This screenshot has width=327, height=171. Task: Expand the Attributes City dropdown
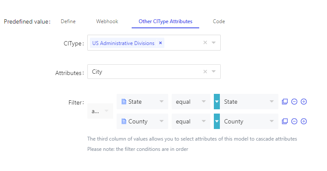pyautogui.click(x=213, y=72)
